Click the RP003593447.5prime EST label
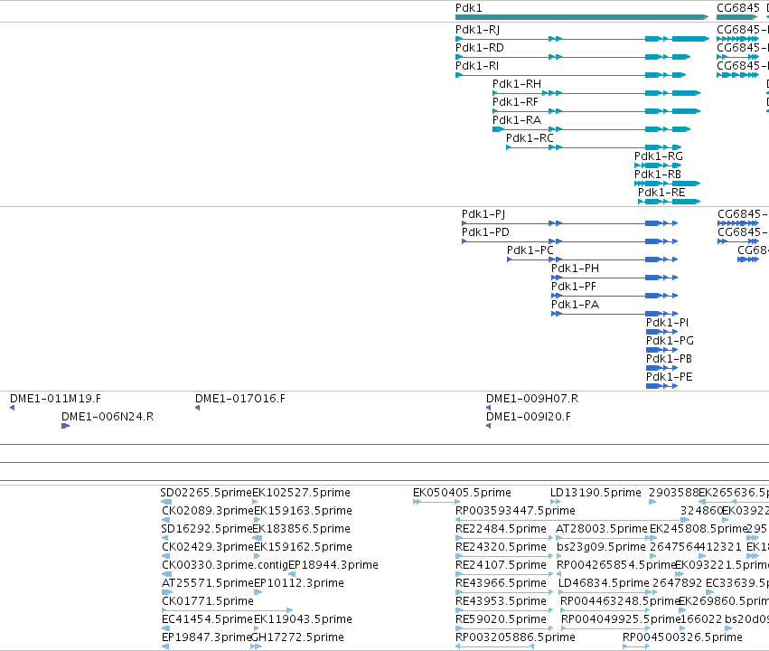 (515, 511)
